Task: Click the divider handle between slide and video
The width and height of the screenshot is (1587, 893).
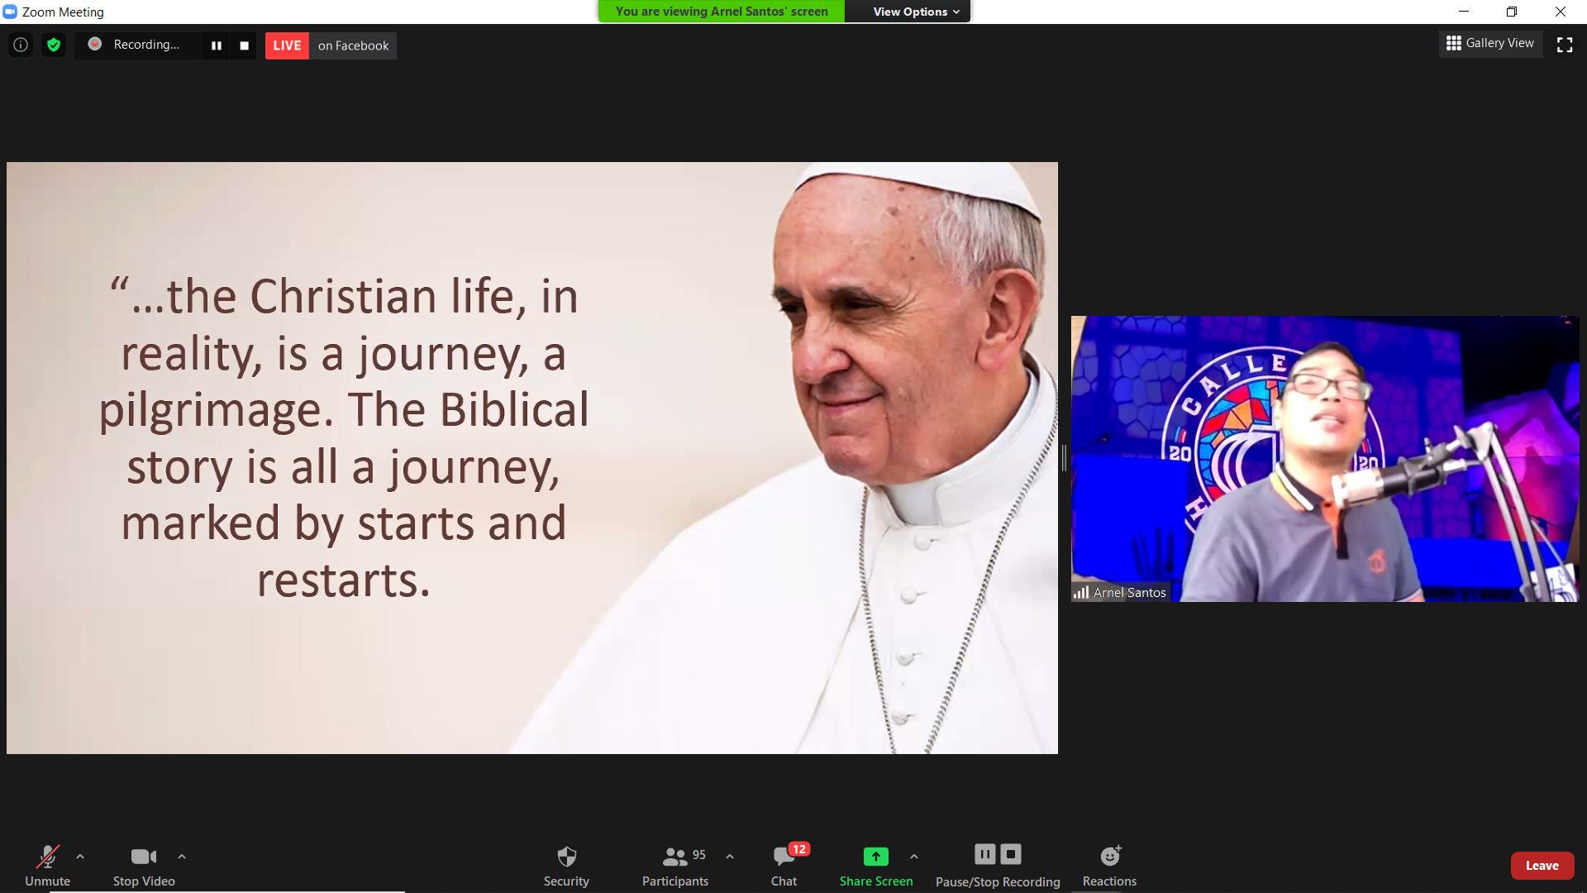Action: [1065, 458]
